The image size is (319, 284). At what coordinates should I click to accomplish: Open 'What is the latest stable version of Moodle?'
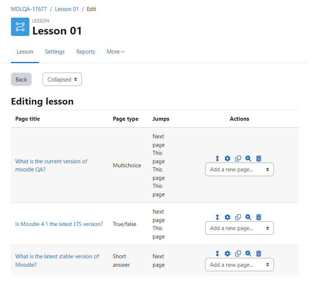click(57, 261)
